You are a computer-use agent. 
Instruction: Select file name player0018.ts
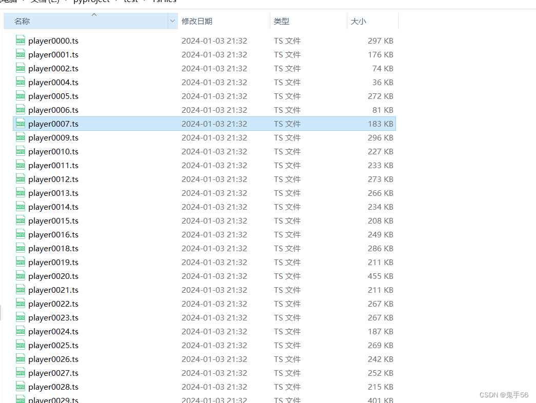53,249
